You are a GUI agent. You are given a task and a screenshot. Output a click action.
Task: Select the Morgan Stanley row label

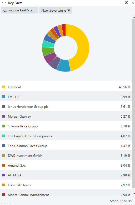coord(19,117)
